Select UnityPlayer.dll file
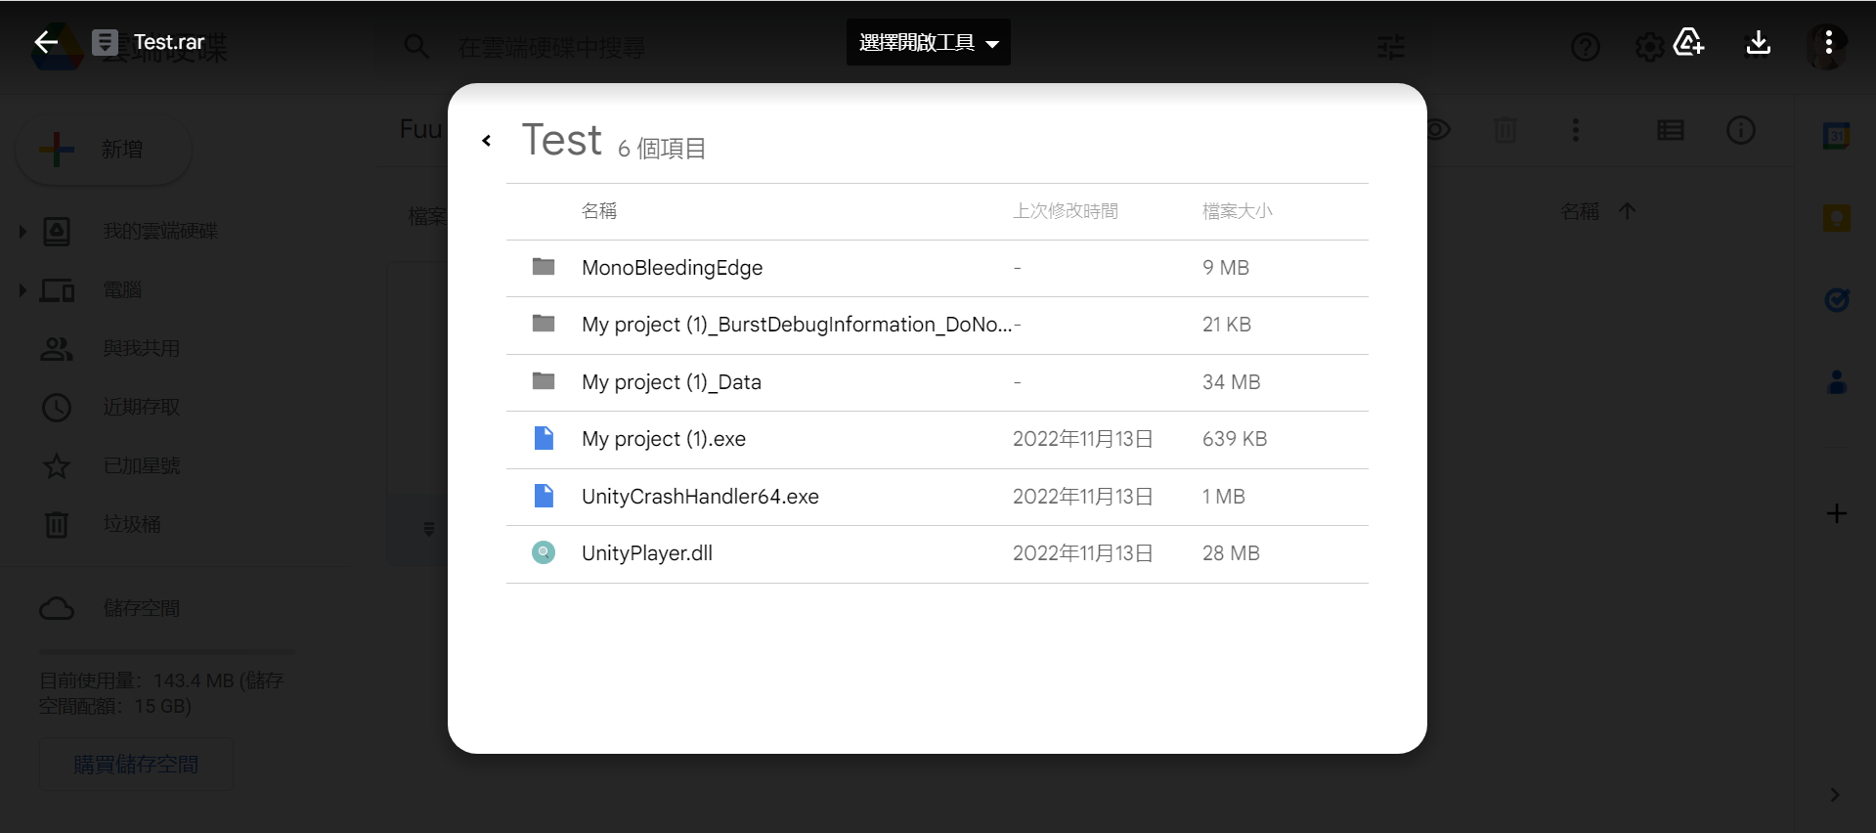 coord(938,553)
